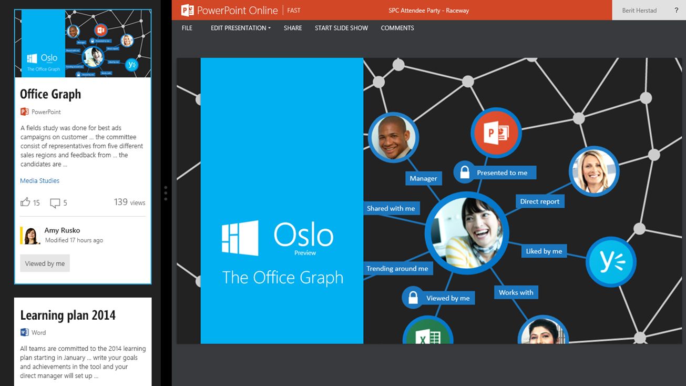Click Amy Rusko's profile photo
Image resolution: width=686 pixels, height=386 pixels.
[x=31, y=236]
